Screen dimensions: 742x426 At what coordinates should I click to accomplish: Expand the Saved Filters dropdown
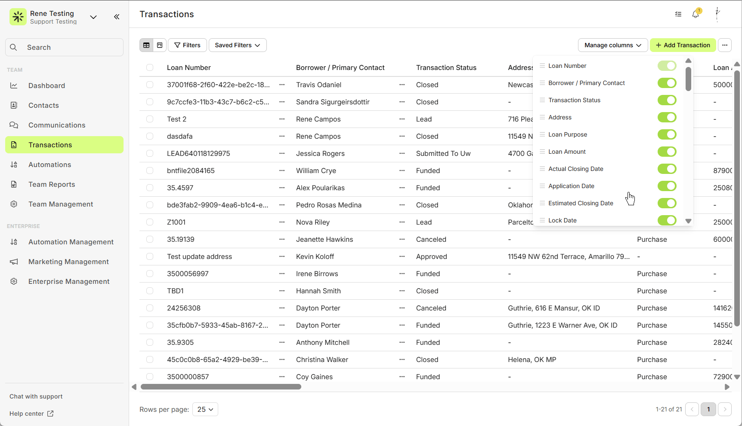pyautogui.click(x=238, y=45)
